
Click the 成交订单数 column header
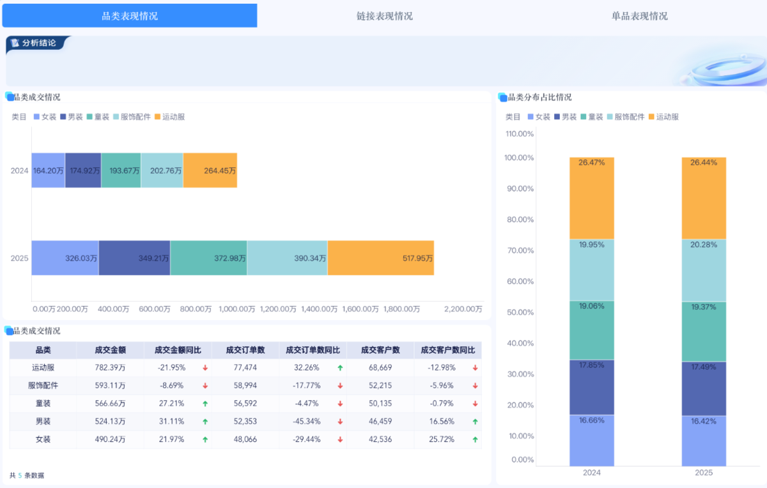[x=245, y=350]
